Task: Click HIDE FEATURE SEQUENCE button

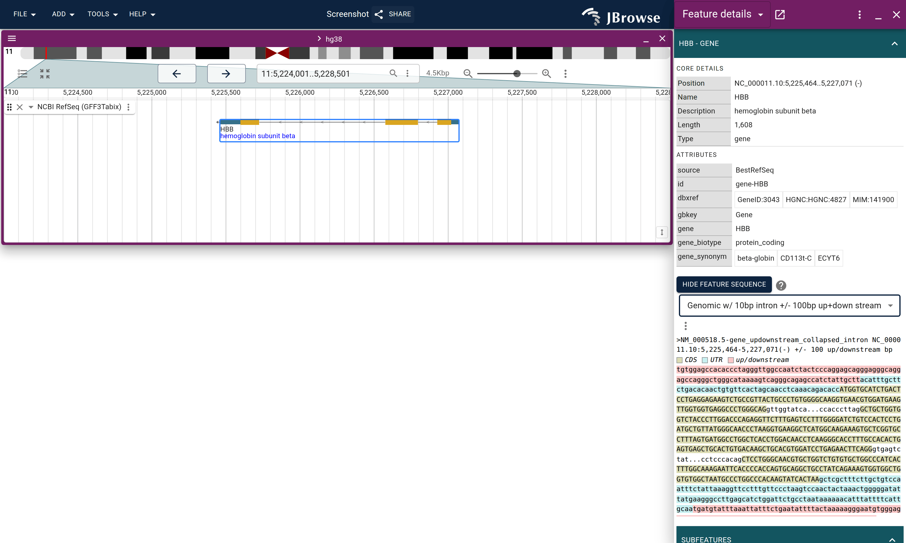Action: coord(724,284)
